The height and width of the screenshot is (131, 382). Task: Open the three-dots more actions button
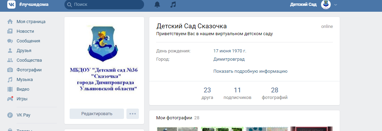(133, 114)
